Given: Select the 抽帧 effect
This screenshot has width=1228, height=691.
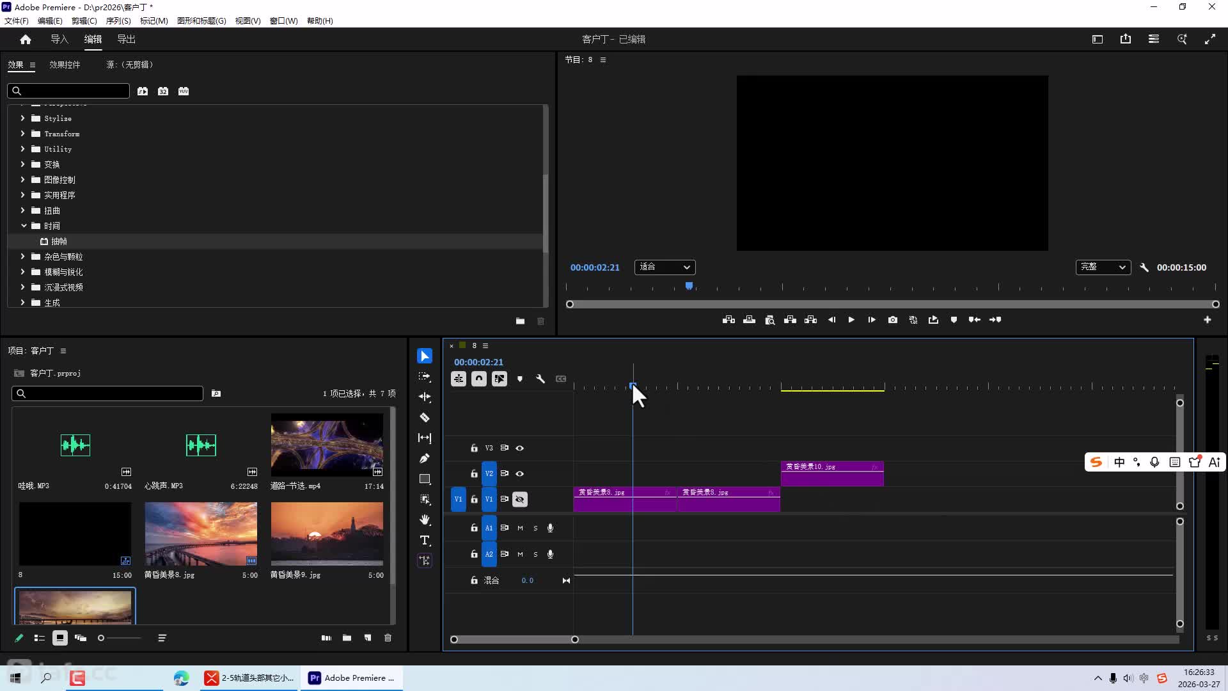Looking at the screenshot, I should point(59,241).
